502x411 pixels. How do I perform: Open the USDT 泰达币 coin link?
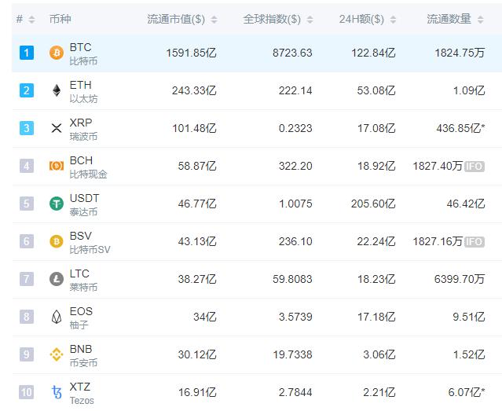click(x=84, y=204)
